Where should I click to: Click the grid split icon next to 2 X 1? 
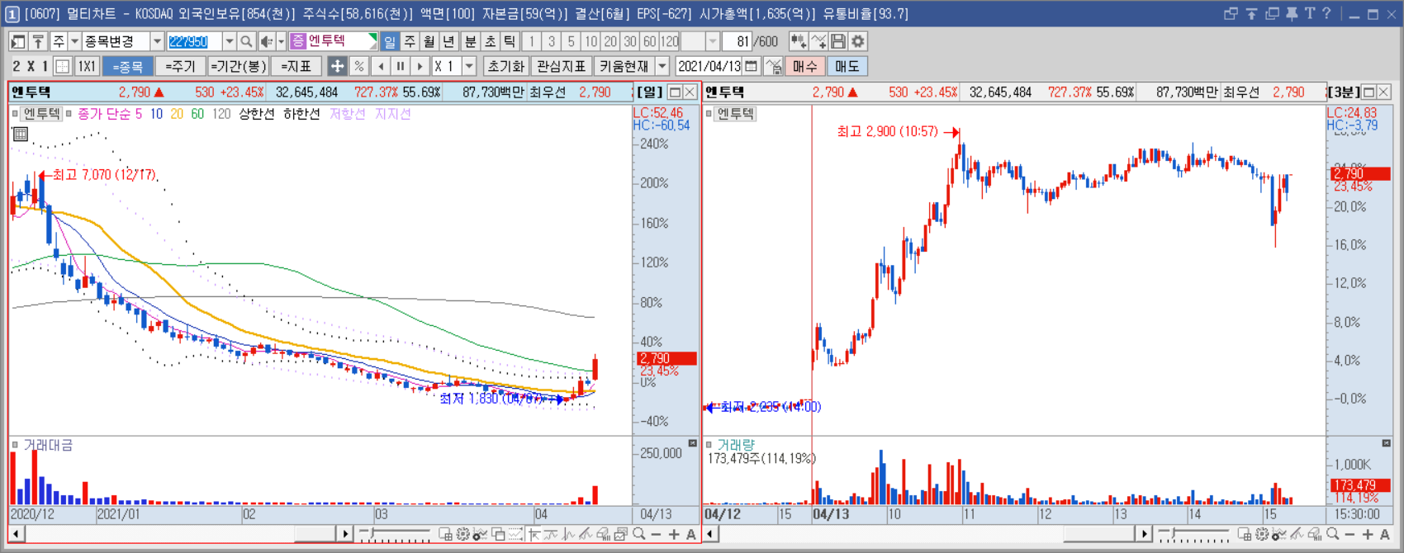[62, 66]
